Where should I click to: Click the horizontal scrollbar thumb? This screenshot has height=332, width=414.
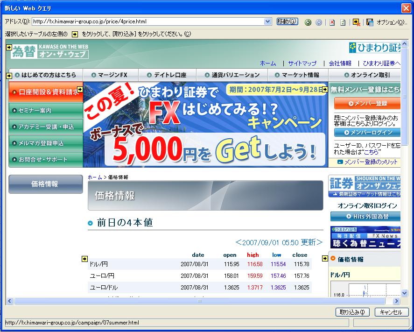(x=200, y=301)
